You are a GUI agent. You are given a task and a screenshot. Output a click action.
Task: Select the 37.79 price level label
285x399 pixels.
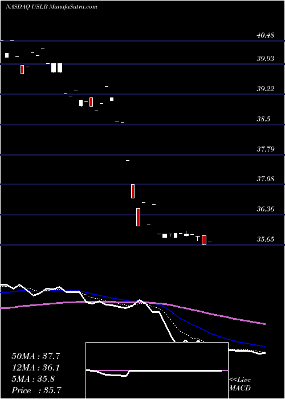click(265, 149)
